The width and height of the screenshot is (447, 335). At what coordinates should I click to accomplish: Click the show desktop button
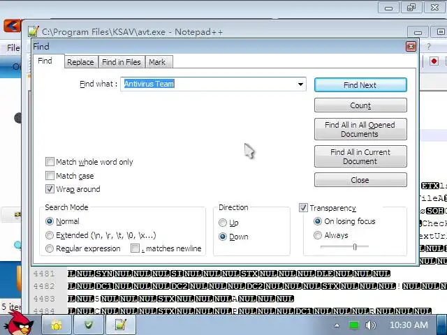[x=442, y=325]
